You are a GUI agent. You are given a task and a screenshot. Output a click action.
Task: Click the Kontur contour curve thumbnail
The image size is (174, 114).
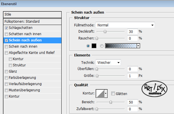coord(100,94)
